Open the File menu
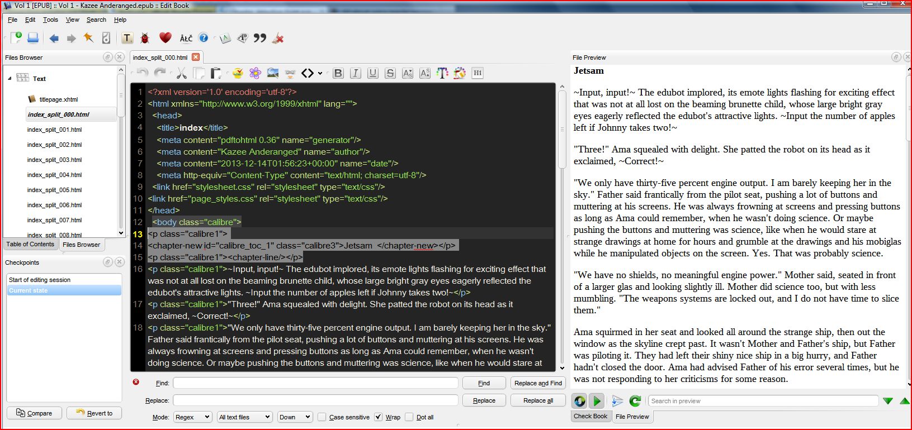The width and height of the screenshot is (912, 430). click(12, 20)
